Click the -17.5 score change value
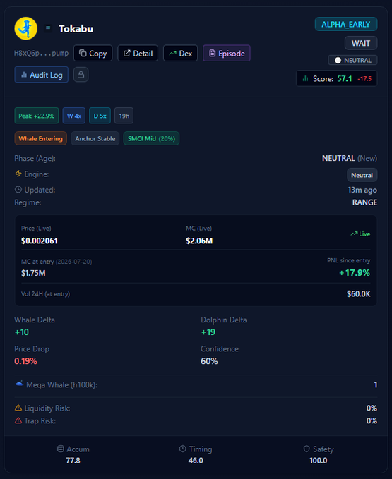The height and width of the screenshot is (479, 392). pyautogui.click(x=364, y=79)
